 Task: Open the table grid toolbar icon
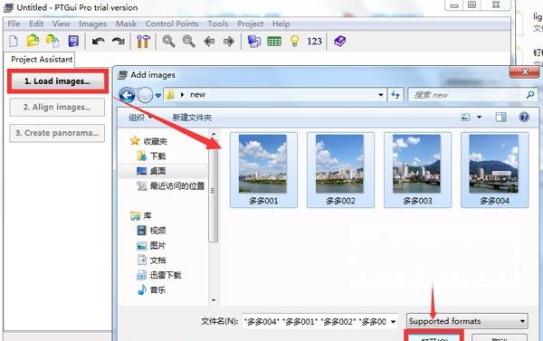click(274, 42)
